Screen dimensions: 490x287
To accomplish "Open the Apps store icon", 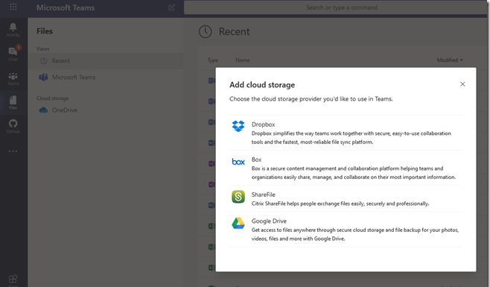I will (x=13, y=280).
